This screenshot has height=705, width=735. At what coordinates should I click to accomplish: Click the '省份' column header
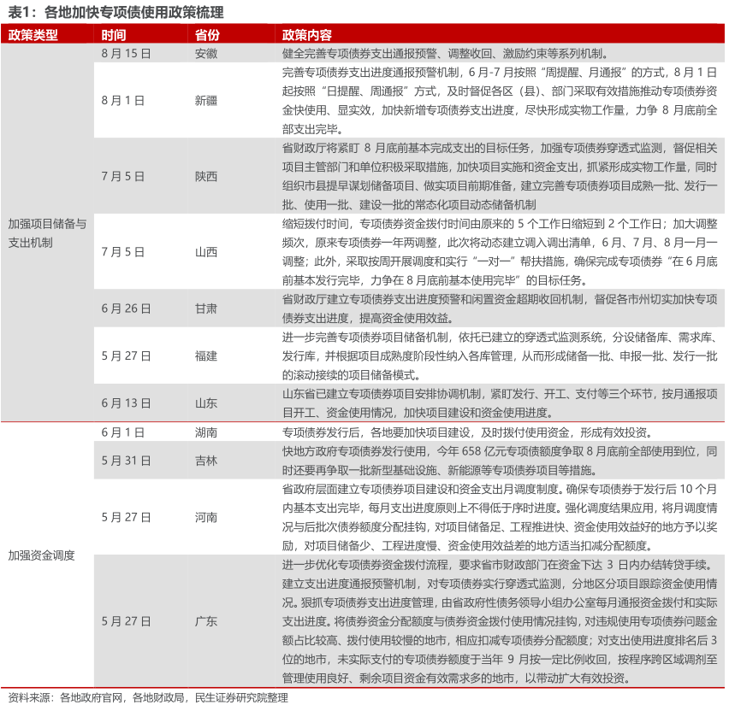point(207,35)
